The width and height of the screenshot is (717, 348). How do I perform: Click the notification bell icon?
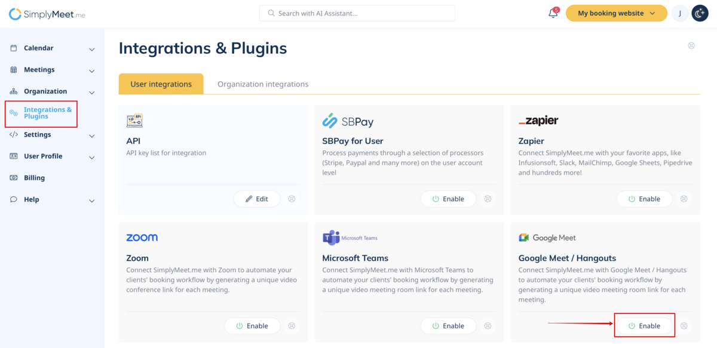pyautogui.click(x=553, y=13)
